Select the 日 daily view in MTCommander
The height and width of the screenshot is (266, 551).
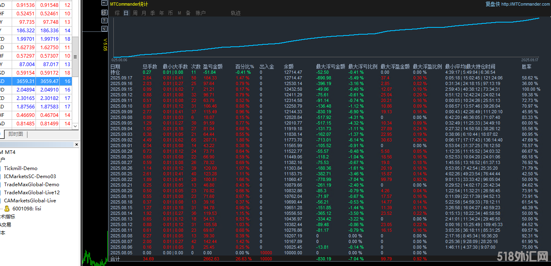pos(126,12)
